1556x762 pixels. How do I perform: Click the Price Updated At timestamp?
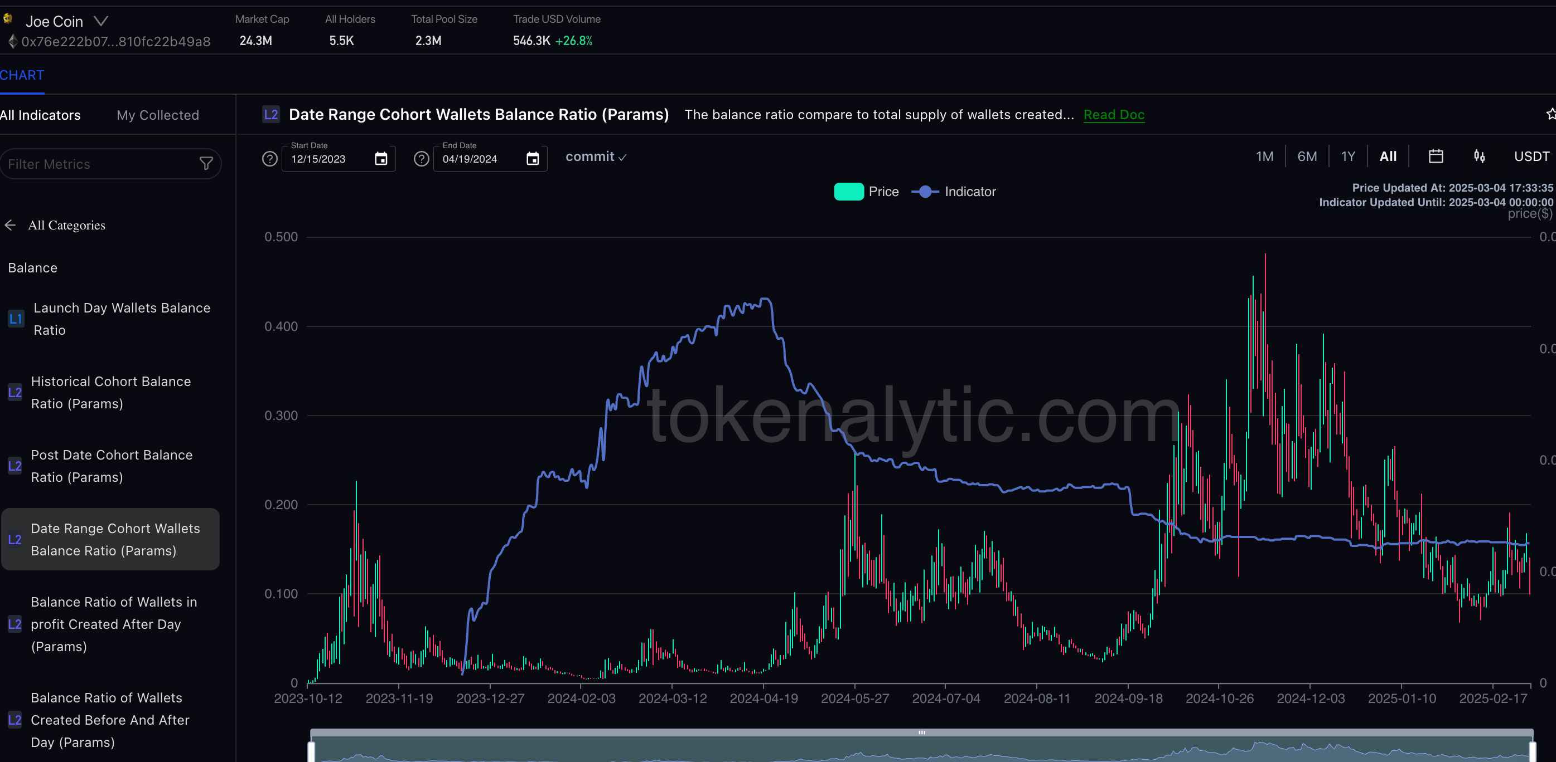1452,188
